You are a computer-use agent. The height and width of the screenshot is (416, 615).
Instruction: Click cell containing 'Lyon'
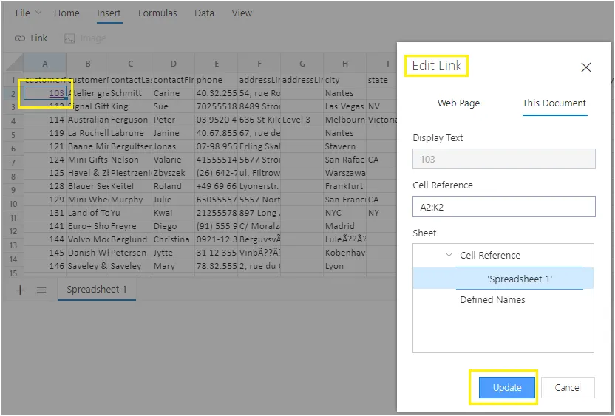click(x=344, y=266)
